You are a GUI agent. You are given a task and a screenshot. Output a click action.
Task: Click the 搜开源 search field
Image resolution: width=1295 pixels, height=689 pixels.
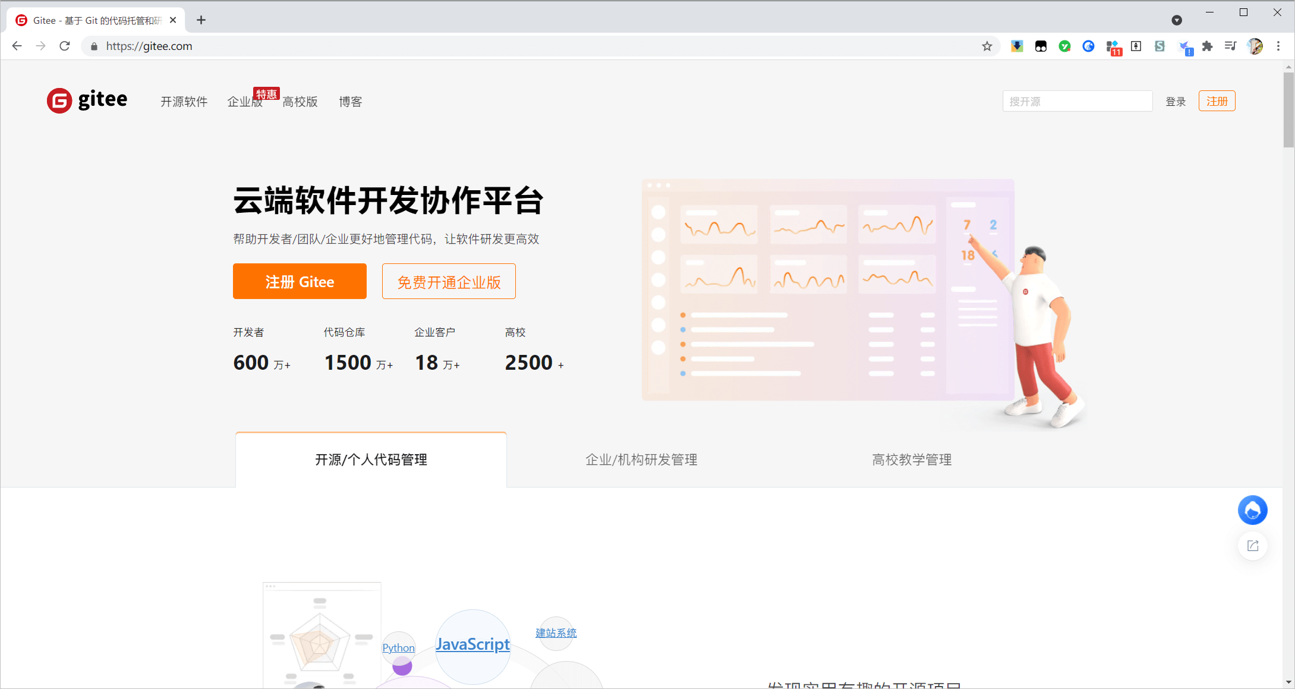coord(1077,101)
